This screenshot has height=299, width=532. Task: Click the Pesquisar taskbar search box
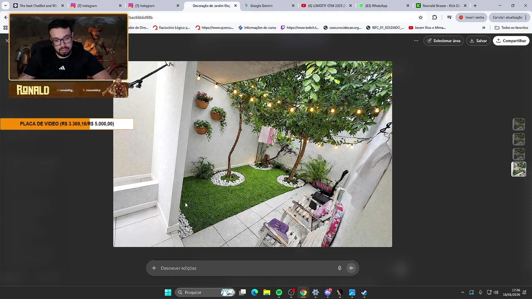[206, 292]
